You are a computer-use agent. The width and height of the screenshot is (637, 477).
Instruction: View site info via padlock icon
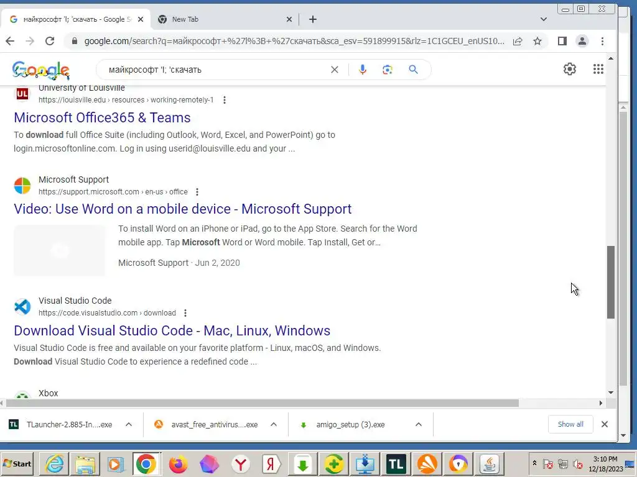click(75, 41)
